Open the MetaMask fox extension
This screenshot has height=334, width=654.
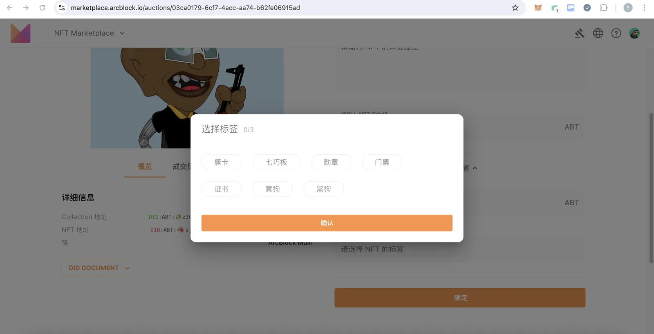coord(538,8)
